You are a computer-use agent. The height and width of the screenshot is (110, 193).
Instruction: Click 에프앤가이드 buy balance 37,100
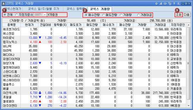[x=128, y=29]
